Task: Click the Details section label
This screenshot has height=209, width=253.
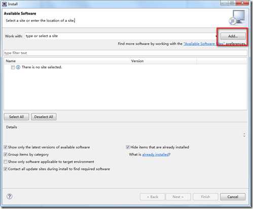Action: pos(12,127)
